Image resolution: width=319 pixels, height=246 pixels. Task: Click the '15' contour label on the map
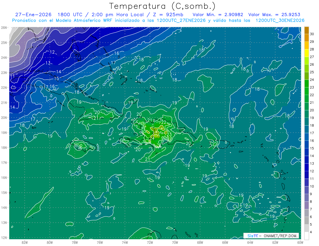57,79
